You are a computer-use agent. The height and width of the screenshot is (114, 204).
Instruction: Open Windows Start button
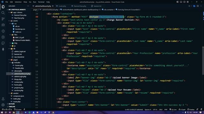coord(2,112)
